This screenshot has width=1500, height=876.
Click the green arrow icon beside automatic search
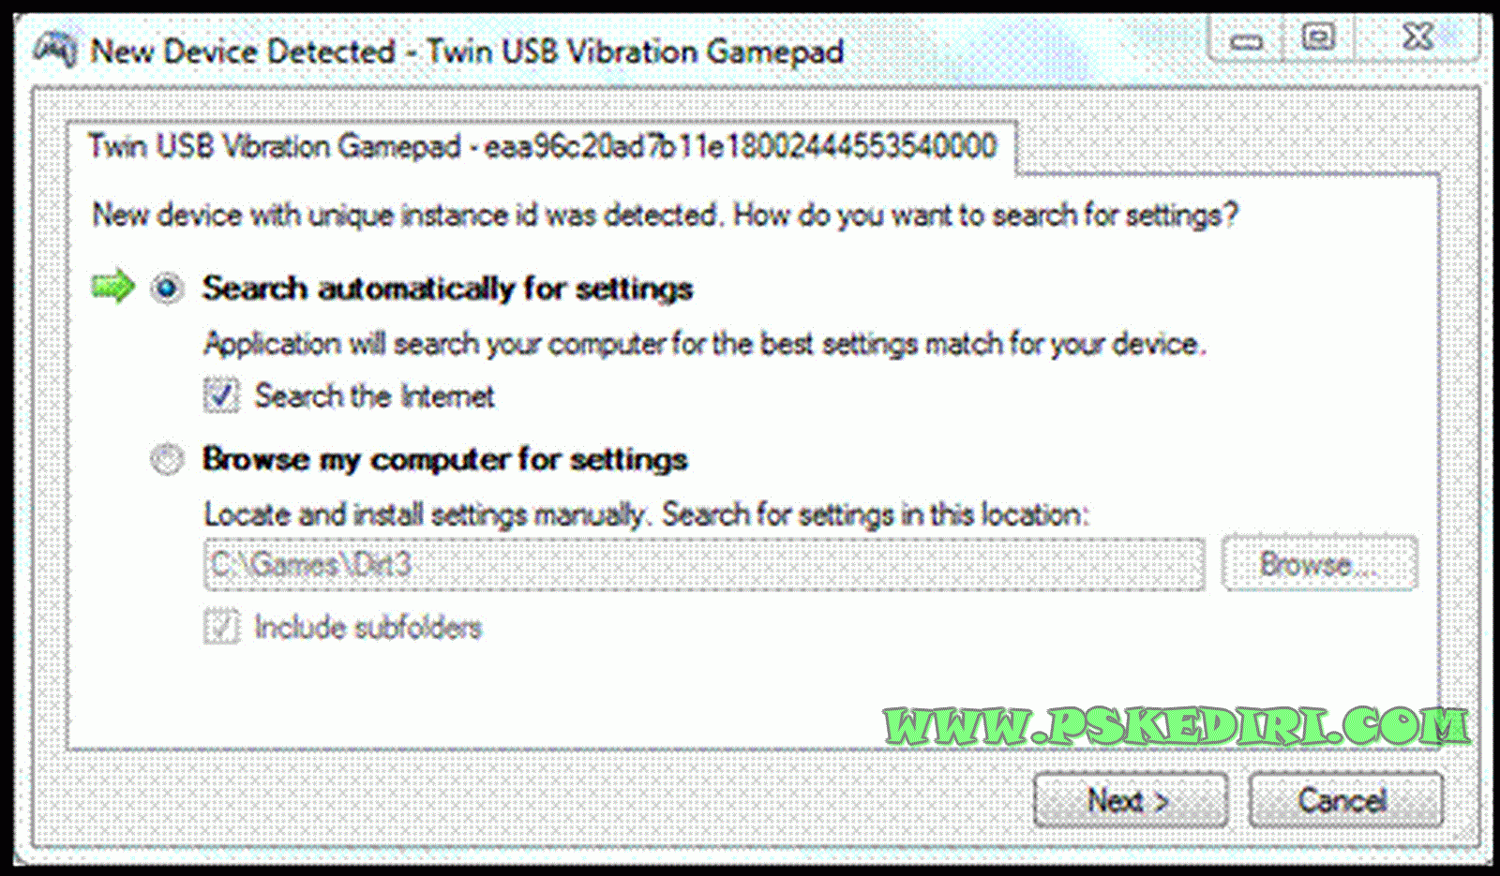click(113, 287)
